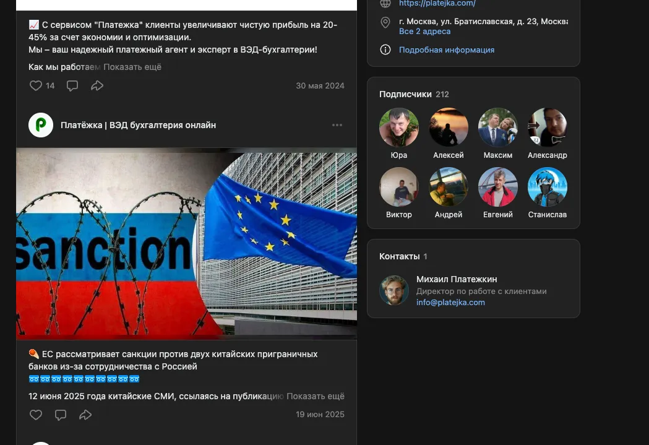Open the Михаил Платежкин contact name
Viewport: 649px width, 445px height.
(457, 279)
